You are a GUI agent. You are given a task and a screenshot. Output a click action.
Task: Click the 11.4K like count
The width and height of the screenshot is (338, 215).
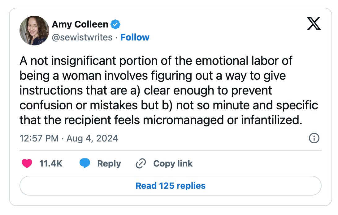(x=51, y=163)
